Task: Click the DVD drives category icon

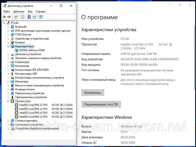Action: (x=12, y=30)
